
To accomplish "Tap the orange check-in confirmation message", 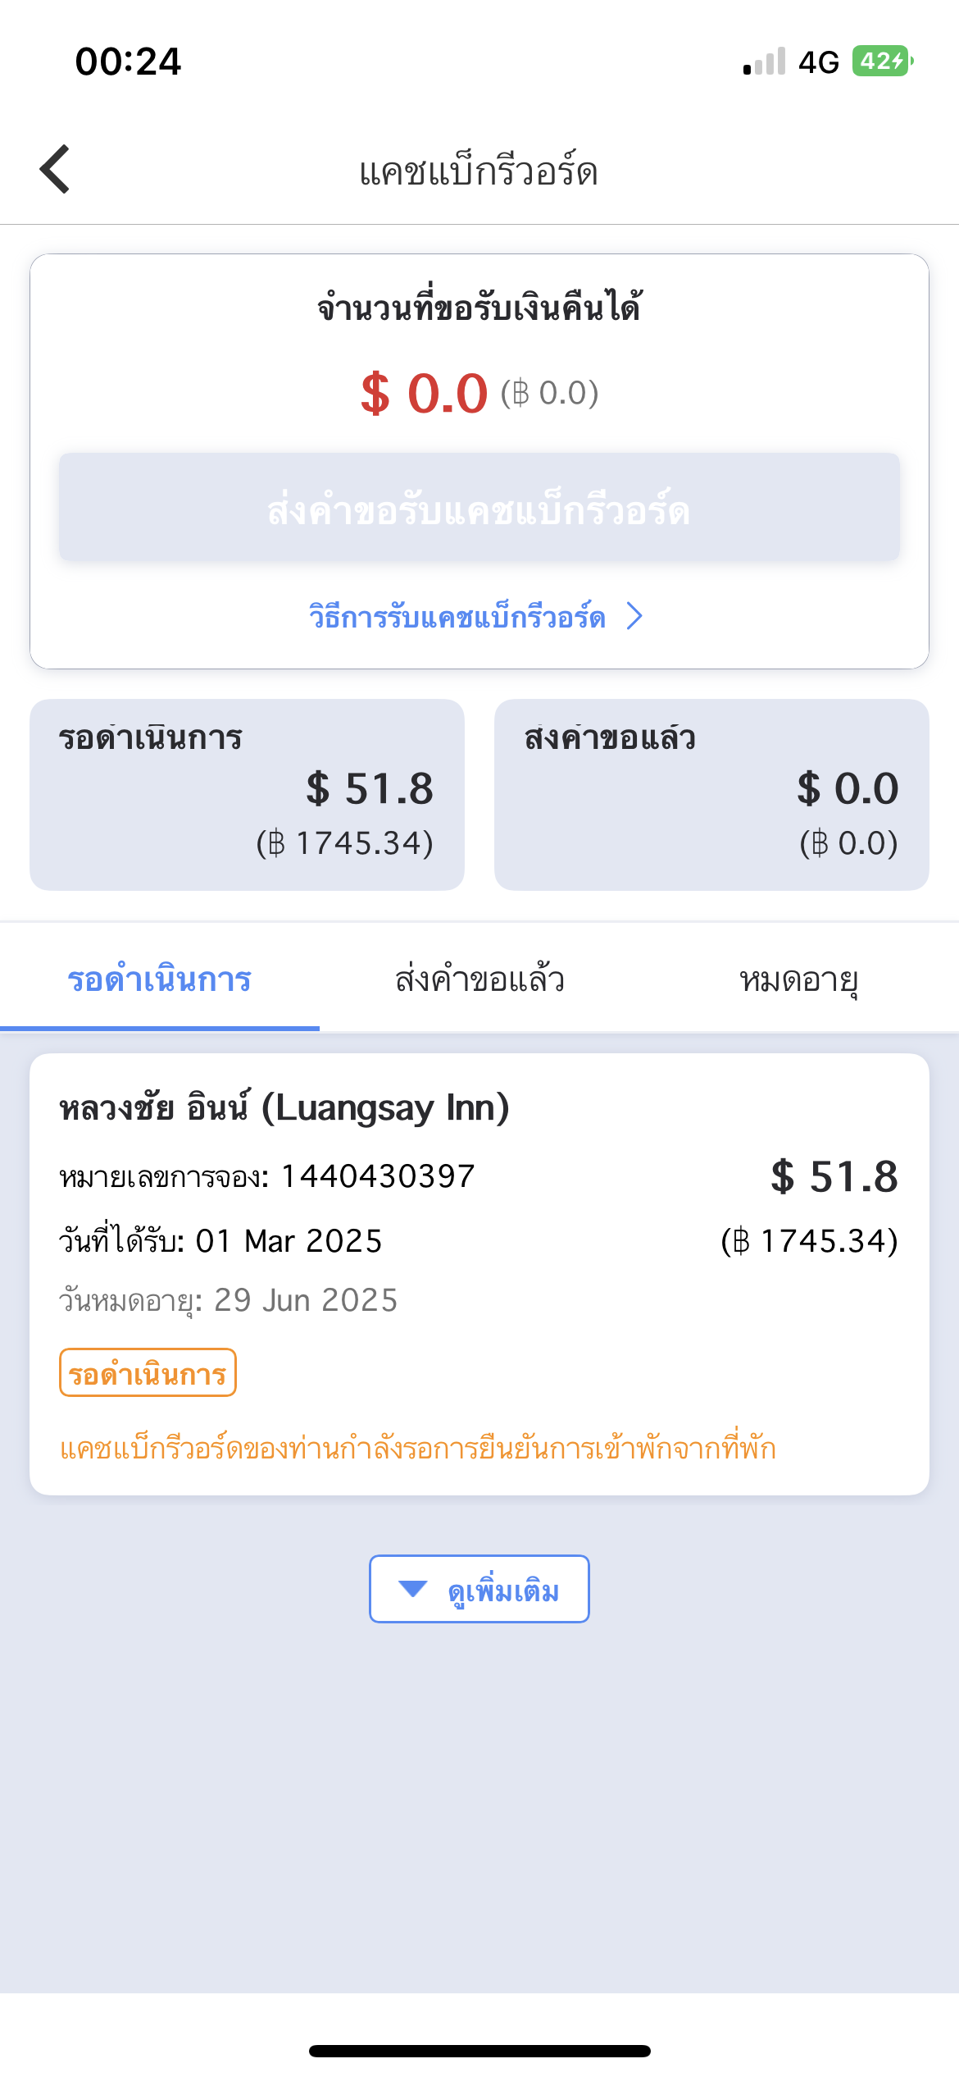I will 417,1449.
